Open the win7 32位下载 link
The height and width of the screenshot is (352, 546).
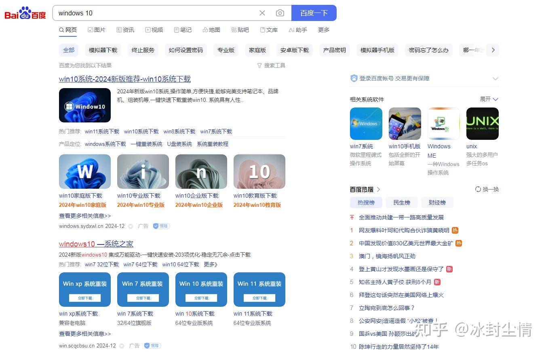click(102, 264)
